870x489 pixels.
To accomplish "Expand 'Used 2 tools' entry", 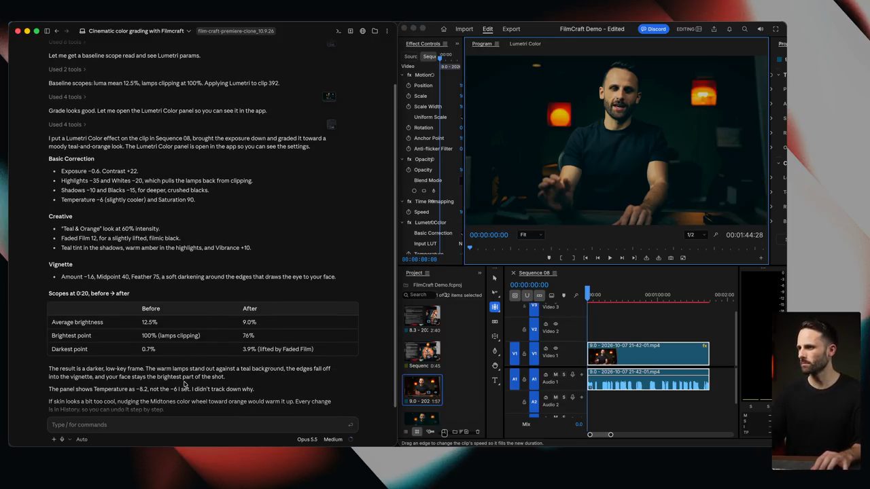I will coord(67,69).
